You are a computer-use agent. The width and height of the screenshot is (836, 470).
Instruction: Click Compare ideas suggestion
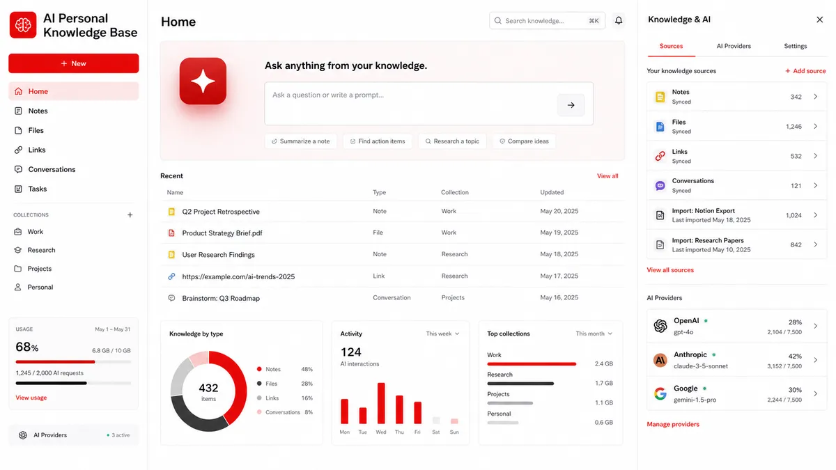click(x=525, y=141)
